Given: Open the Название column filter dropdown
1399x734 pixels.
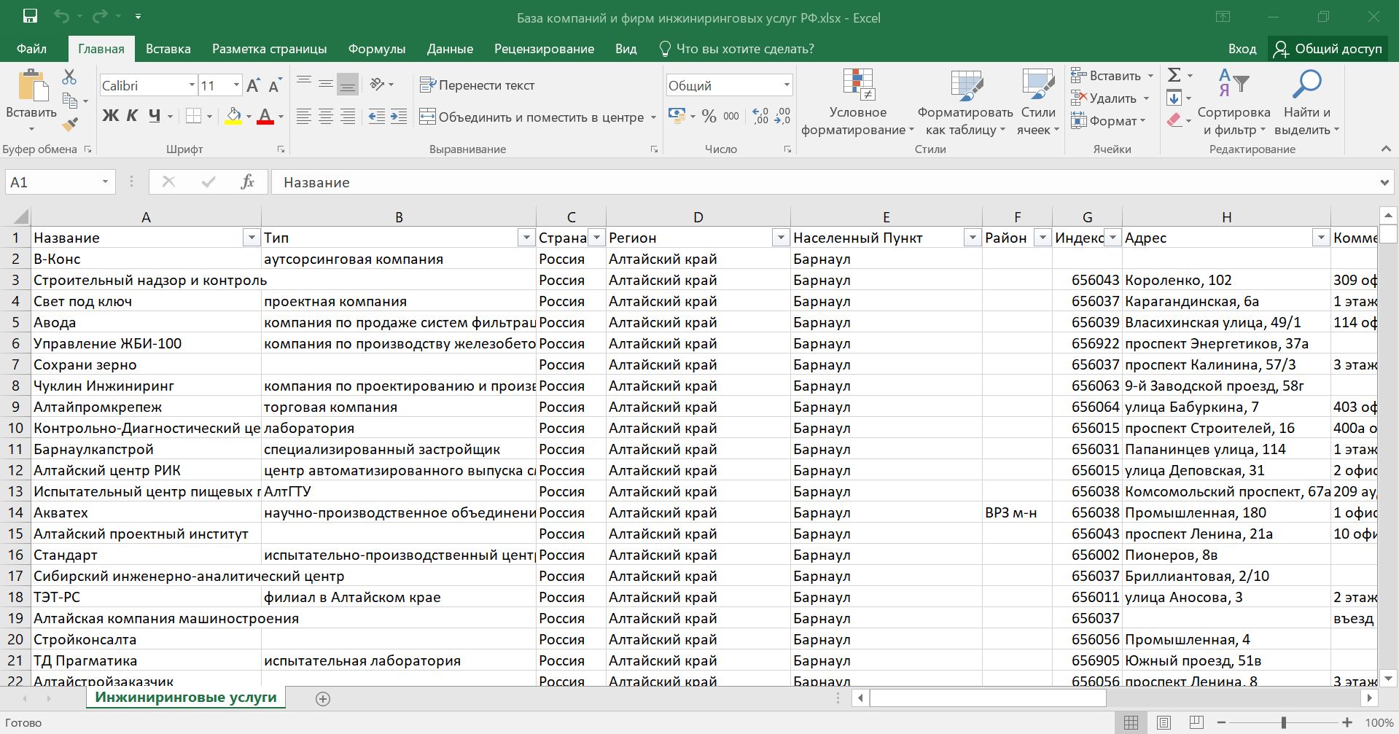Looking at the screenshot, I should (x=252, y=238).
